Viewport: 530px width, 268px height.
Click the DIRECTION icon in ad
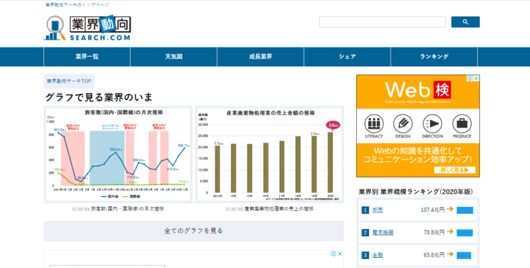point(432,126)
